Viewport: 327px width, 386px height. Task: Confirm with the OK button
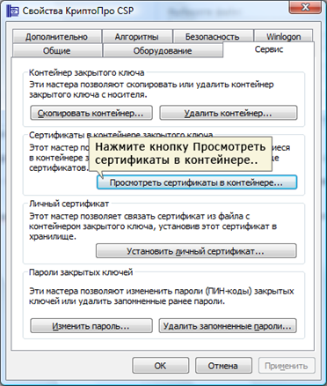[x=160, y=366]
